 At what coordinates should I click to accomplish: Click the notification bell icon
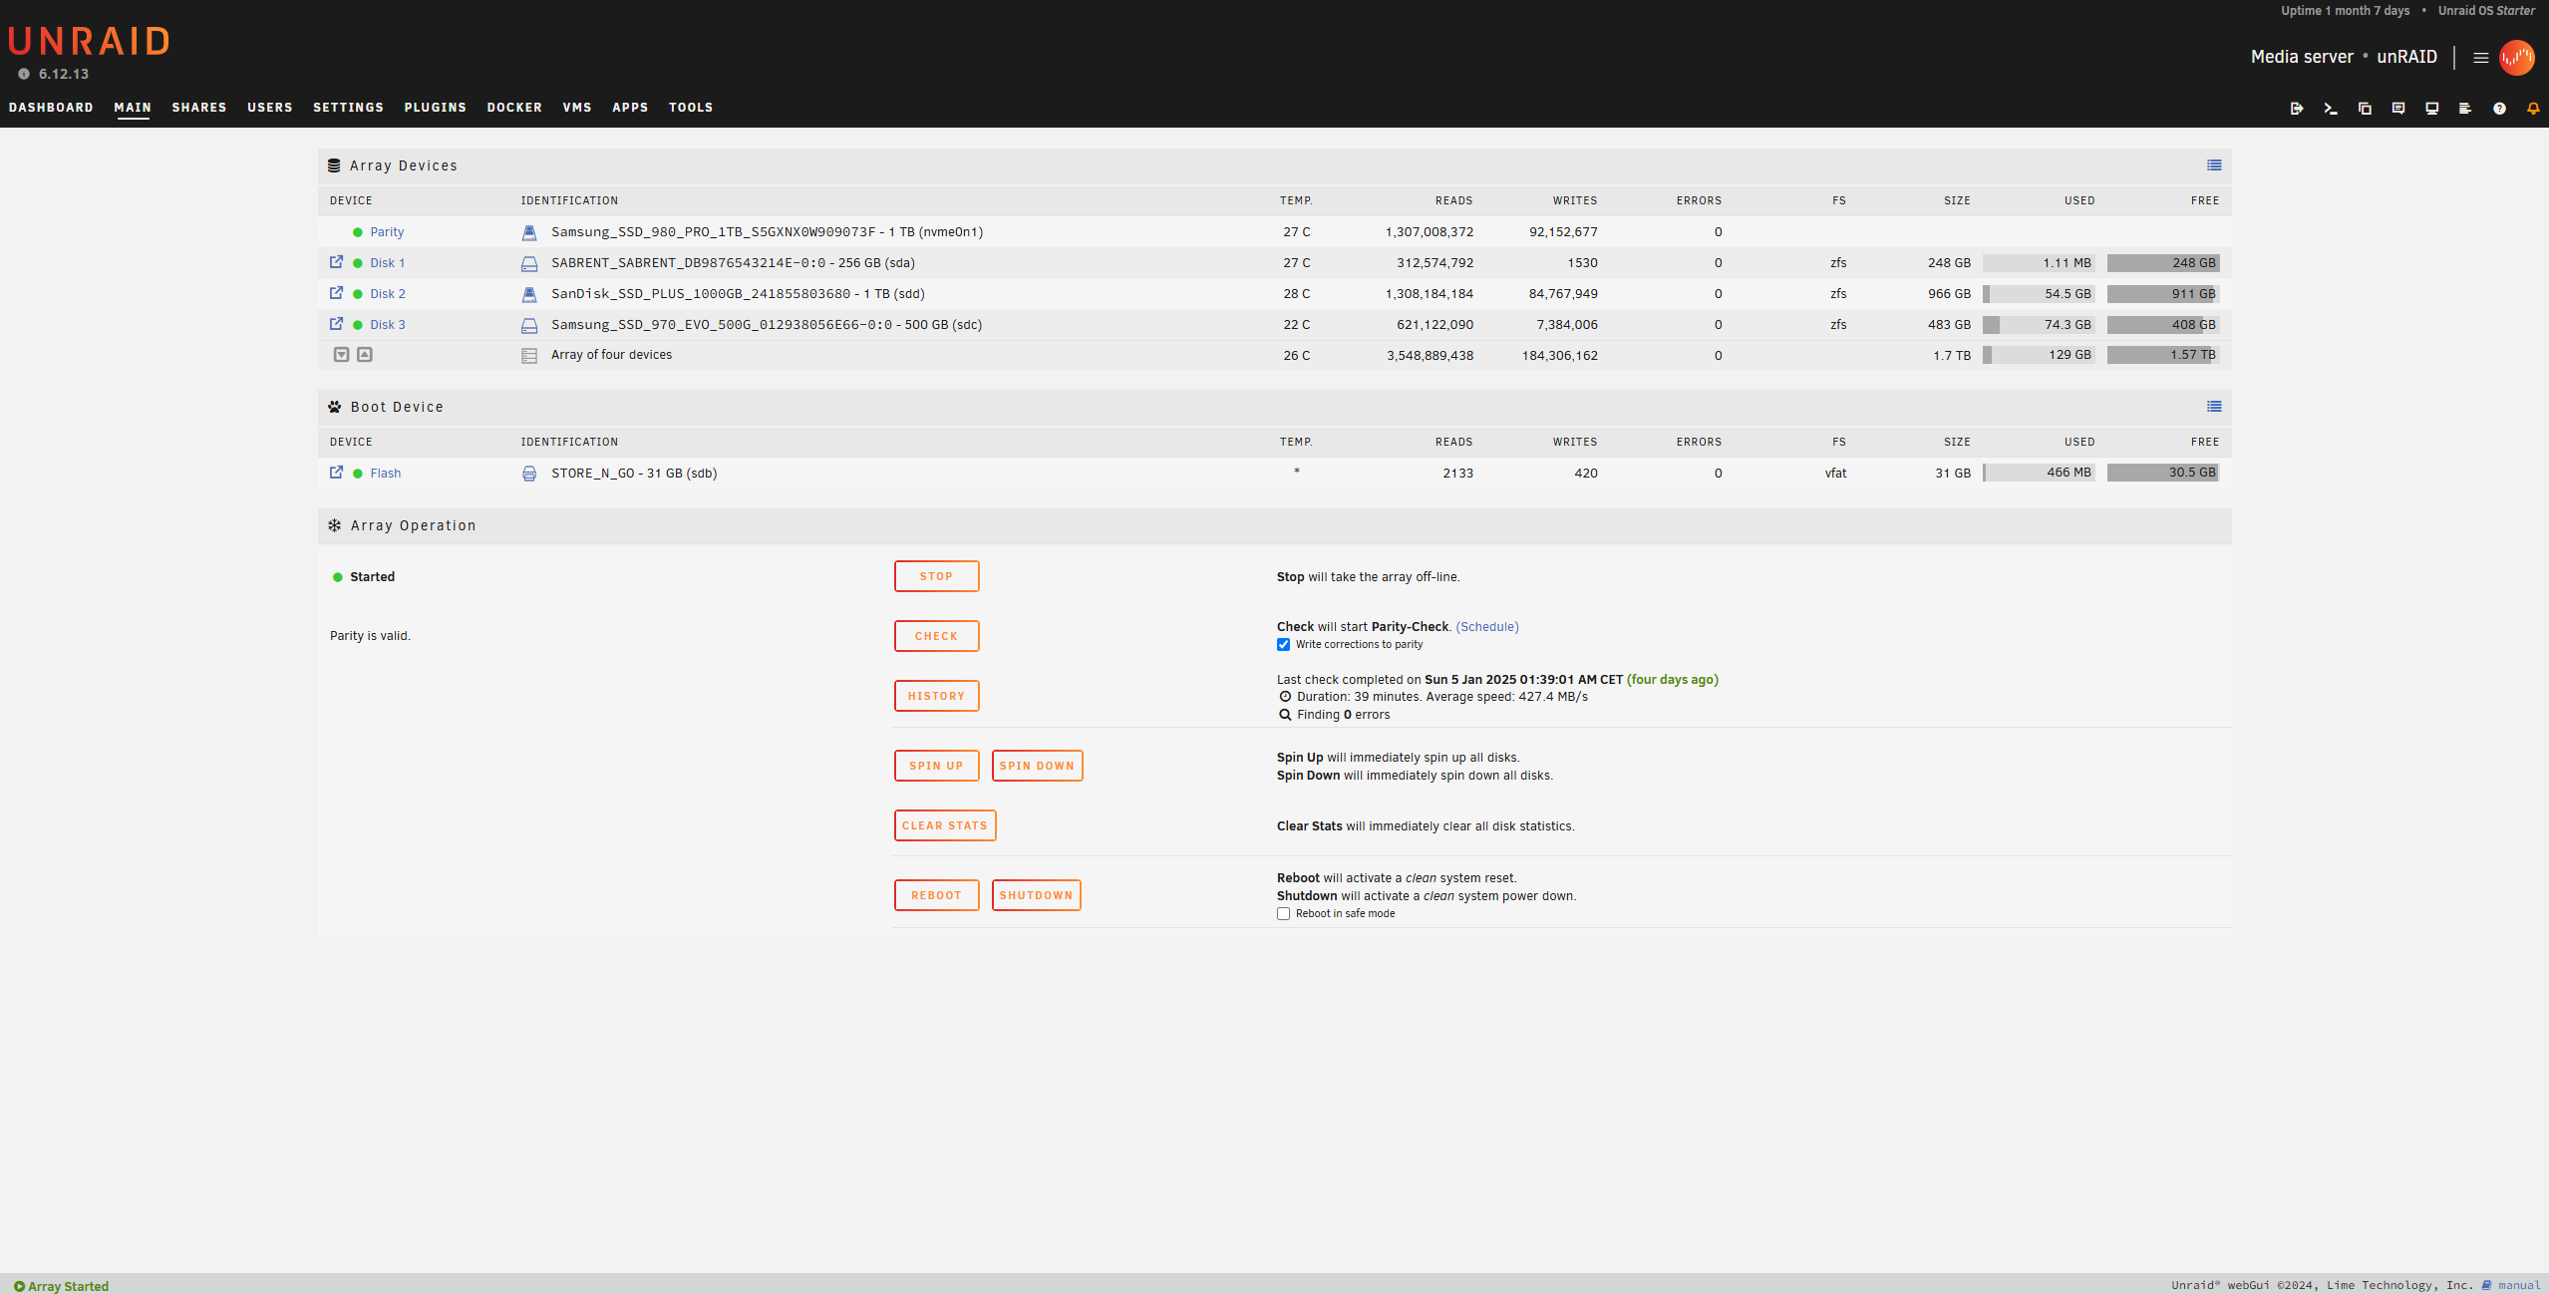point(2531,108)
